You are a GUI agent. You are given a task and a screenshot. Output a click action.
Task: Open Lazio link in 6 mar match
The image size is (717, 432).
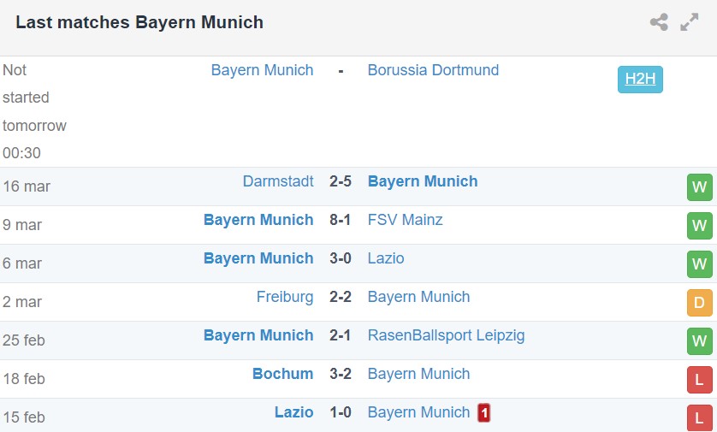[386, 258]
